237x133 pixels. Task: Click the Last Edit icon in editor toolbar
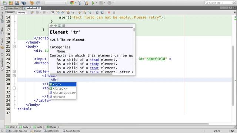point(32,12)
